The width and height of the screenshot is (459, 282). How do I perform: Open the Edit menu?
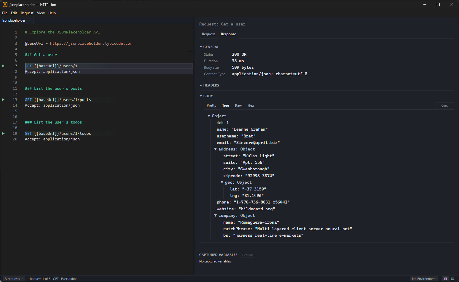(14, 13)
